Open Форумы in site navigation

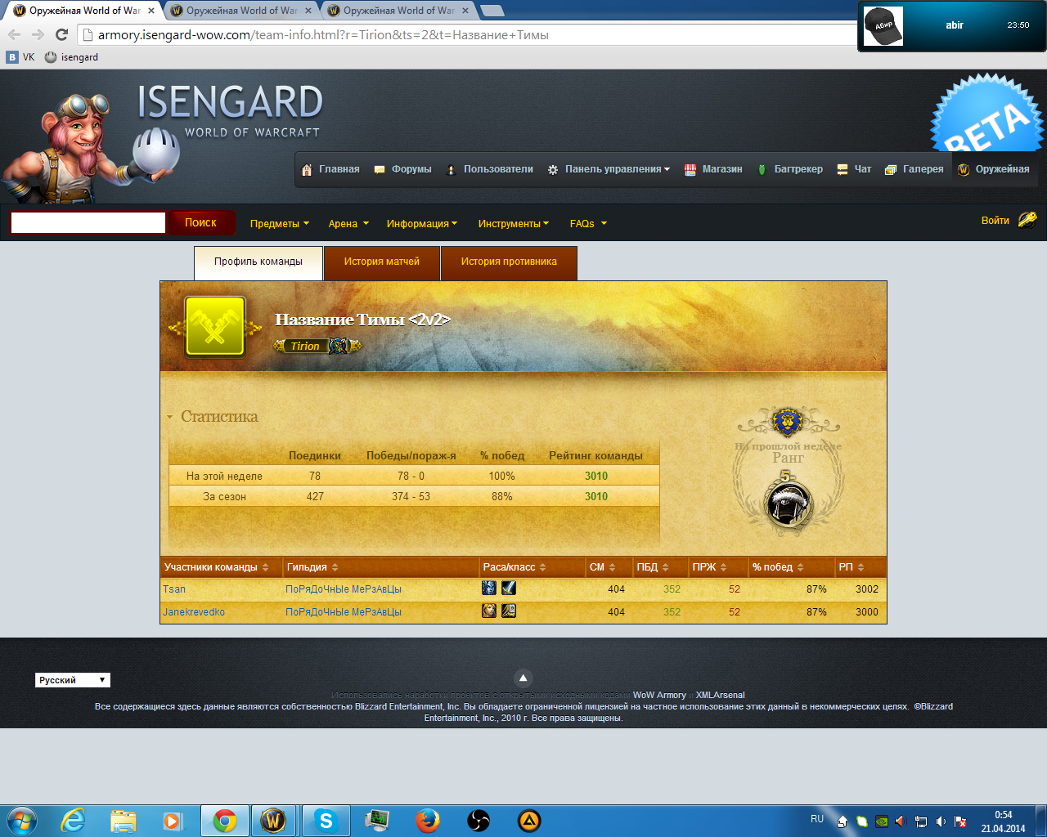click(402, 169)
